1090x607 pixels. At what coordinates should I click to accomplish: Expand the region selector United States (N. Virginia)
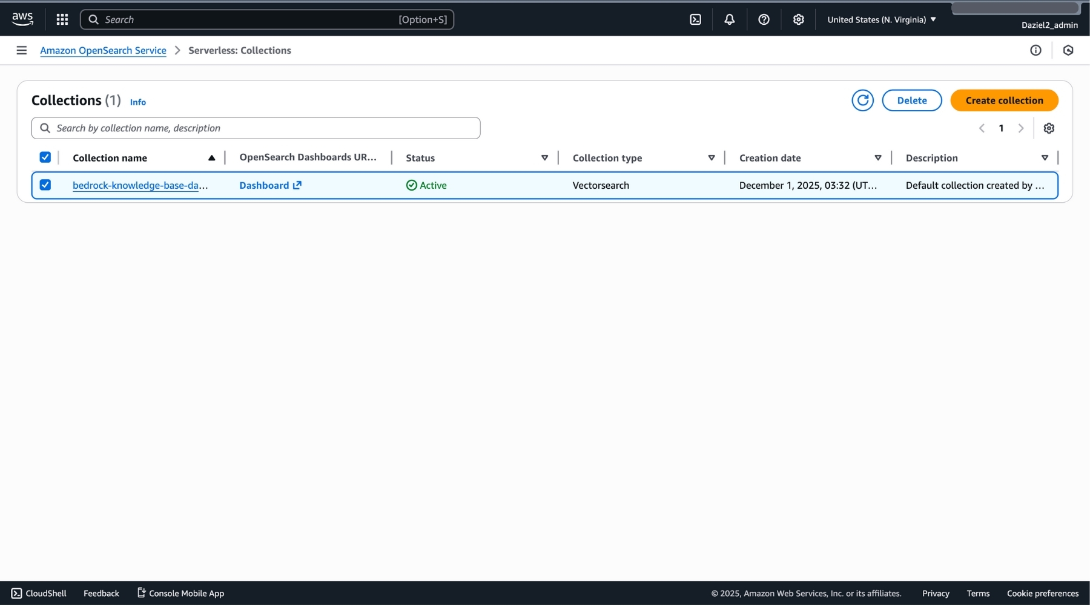pos(881,19)
